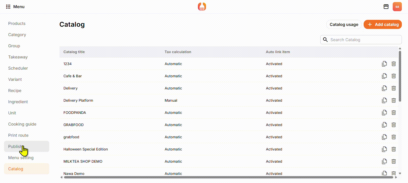Click the vertical scrollbar of catalog table
408x183 pixels.
pos(400,76)
